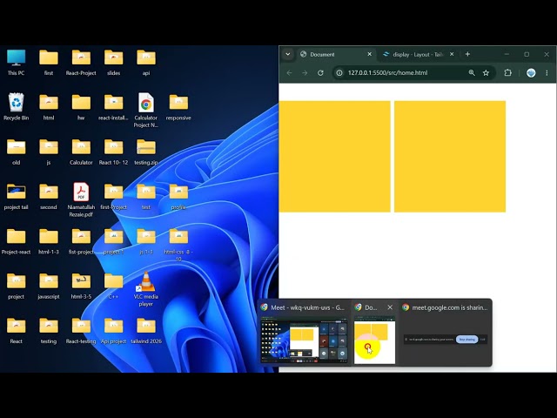557x418 pixels.
Task: Close the display - Layout tab
Action: click(452, 54)
